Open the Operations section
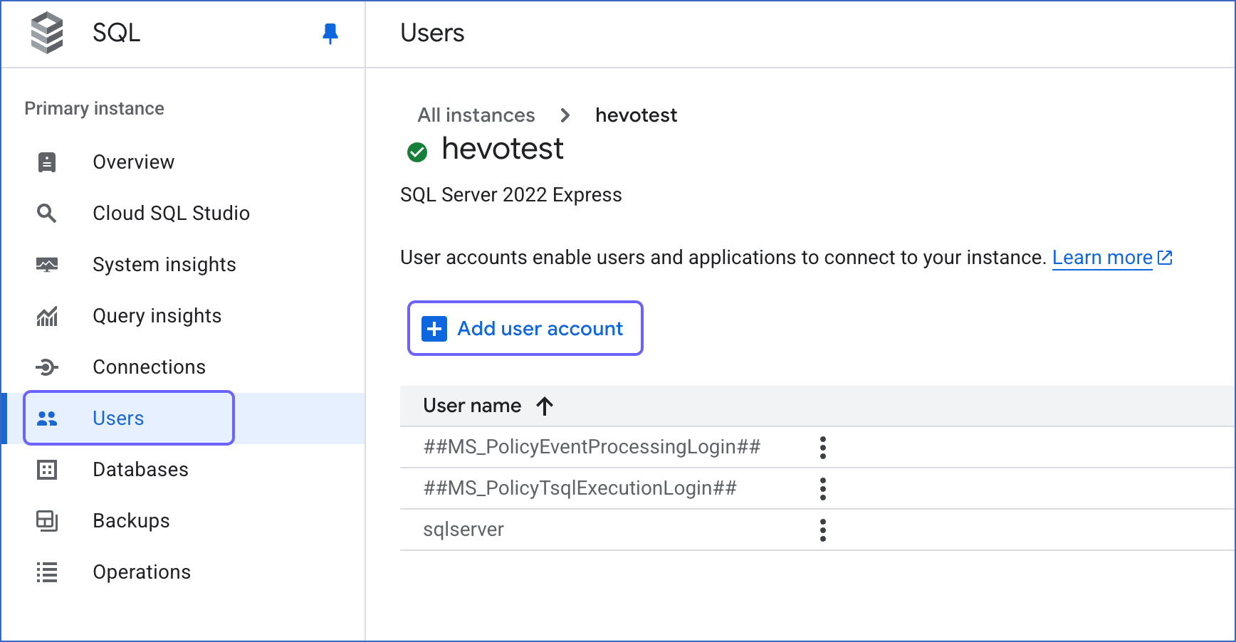Screen dimensions: 1236x642 (x=142, y=572)
